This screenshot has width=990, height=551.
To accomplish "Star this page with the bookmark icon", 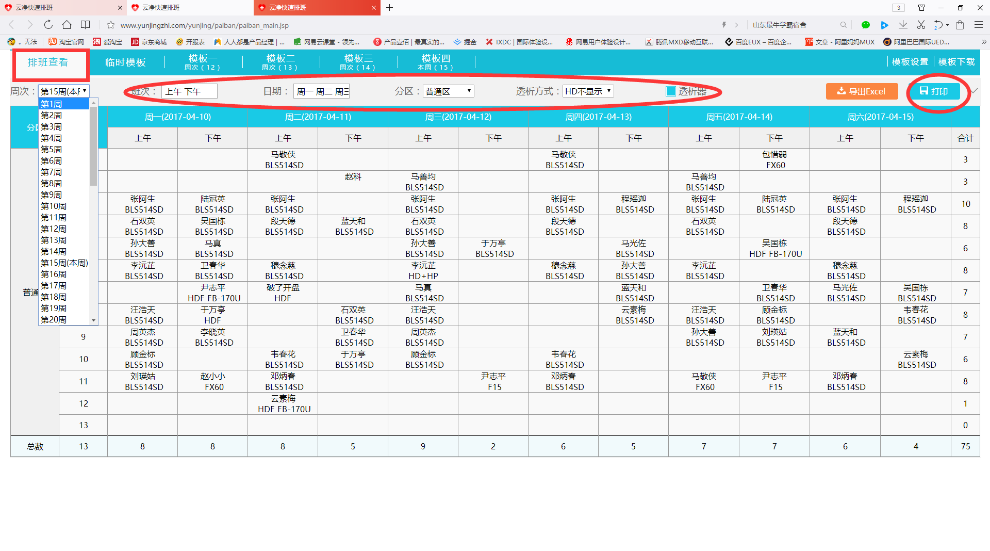I will [x=110, y=25].
